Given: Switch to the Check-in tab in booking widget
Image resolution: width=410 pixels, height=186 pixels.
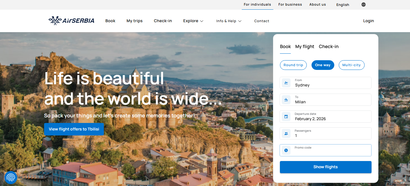Looking at the screenshot, I should click(x=329, y=46).
